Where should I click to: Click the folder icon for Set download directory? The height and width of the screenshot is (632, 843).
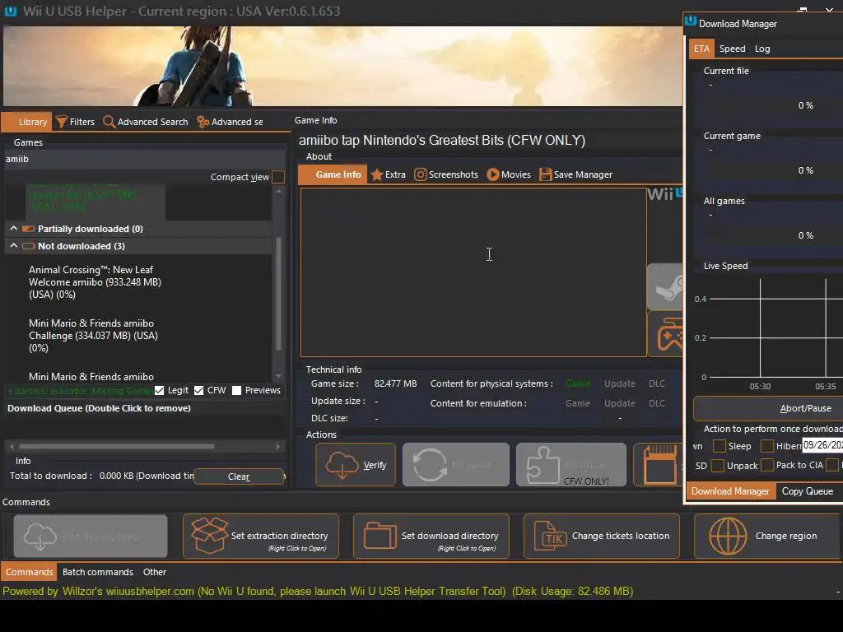pos(380,536)
